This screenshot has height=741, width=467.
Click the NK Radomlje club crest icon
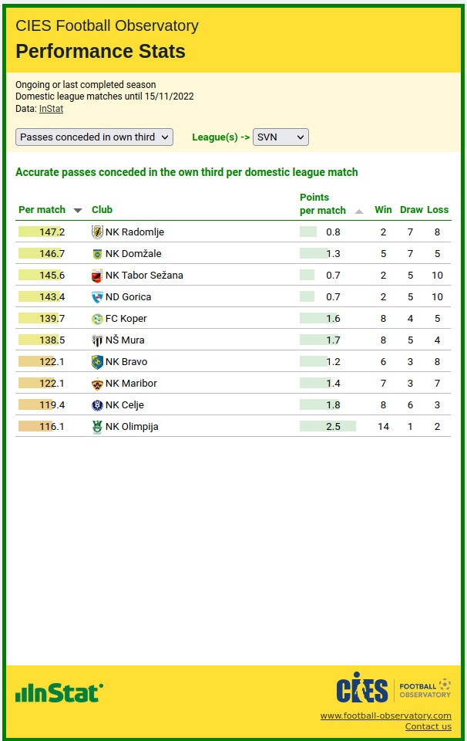click(97, 232)
